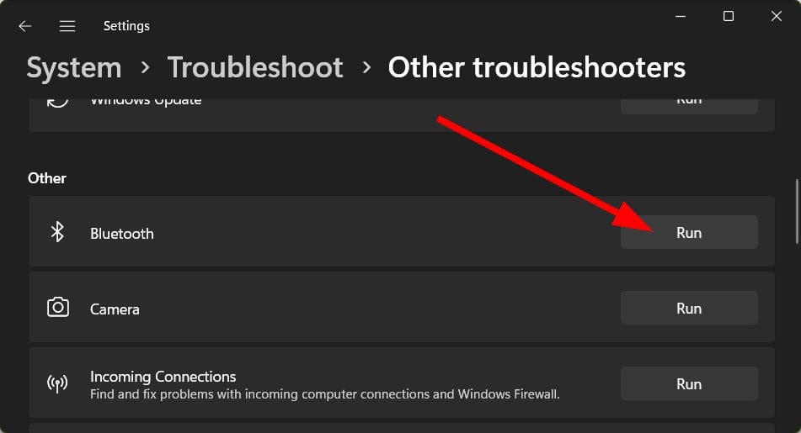Click chevron before Other troubleshooters
801x433 pixels.
pyautogui.click(x=366, y=67)
